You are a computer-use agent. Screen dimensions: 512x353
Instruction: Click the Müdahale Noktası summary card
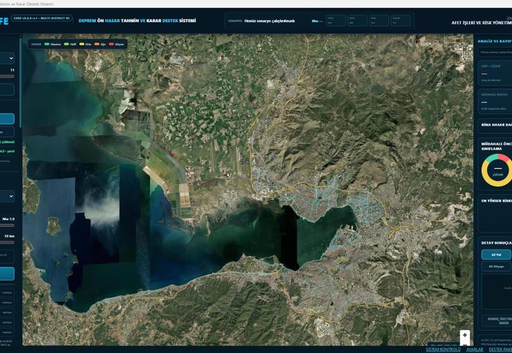pos(495,101)
